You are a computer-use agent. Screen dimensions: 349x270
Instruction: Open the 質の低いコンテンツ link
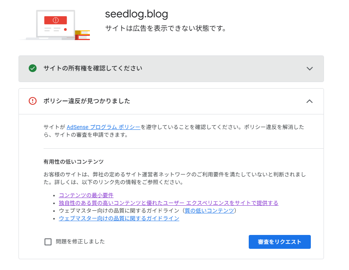(209, 211)
